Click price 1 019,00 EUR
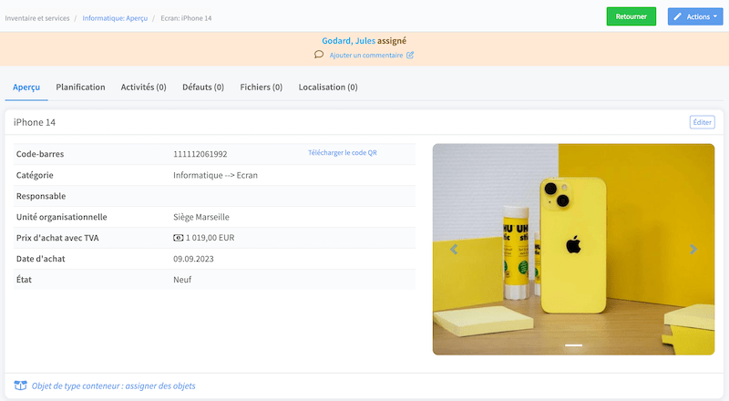Screen dimensions: 729x401 click(x=210, y=238)
